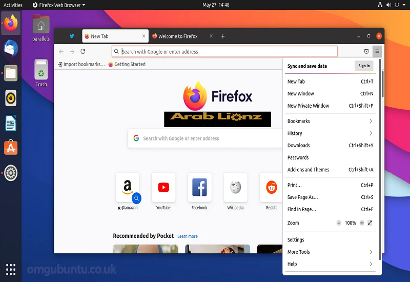Open the power menu icon
Image resolution: width=410 pixels, height=282 pixels.
397,5
